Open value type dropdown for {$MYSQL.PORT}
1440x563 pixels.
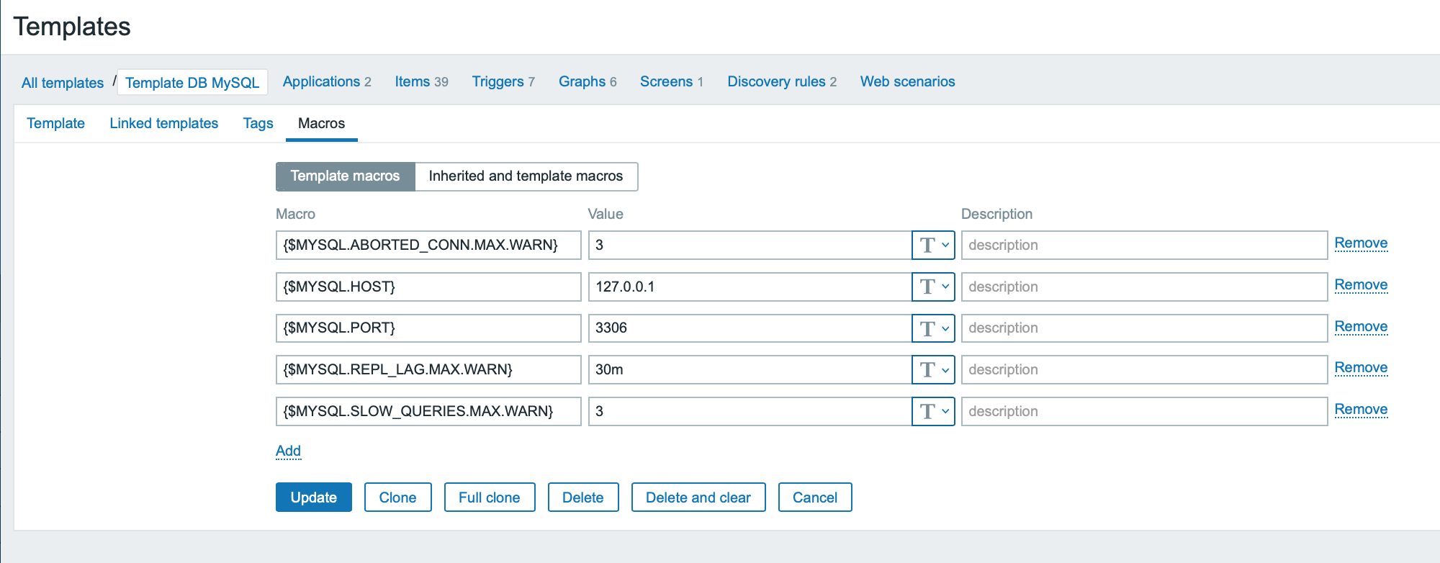pyautogui.click(x=933, y=328)
